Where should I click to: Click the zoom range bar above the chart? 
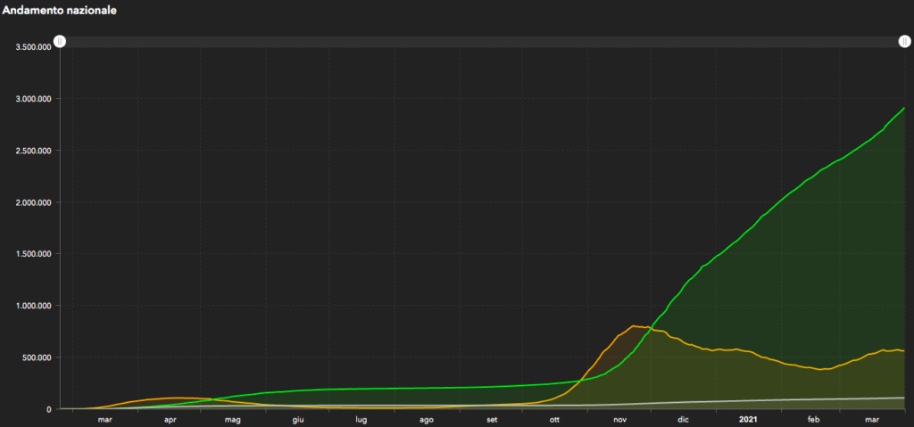click(482, 42)
